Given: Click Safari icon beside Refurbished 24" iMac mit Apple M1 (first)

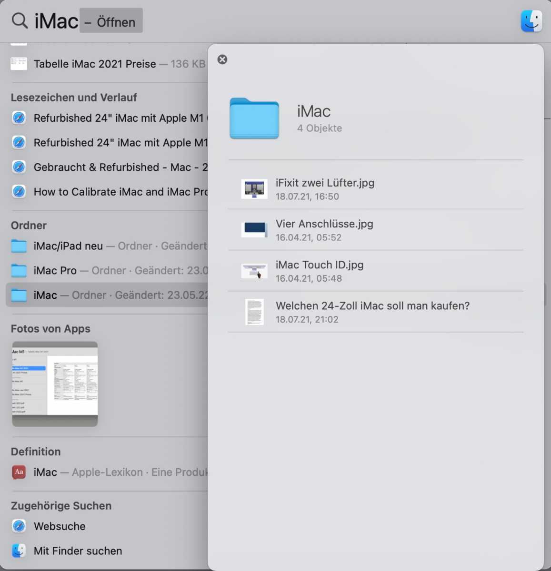Looking at the screenshot, I should 19,118.
